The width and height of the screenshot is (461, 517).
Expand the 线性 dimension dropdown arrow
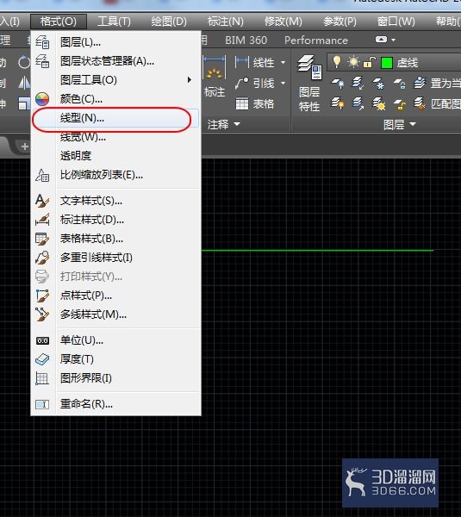(283, 62)
